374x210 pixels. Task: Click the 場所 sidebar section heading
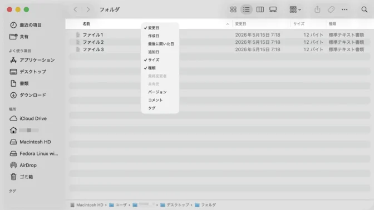(x=12, y=109)
